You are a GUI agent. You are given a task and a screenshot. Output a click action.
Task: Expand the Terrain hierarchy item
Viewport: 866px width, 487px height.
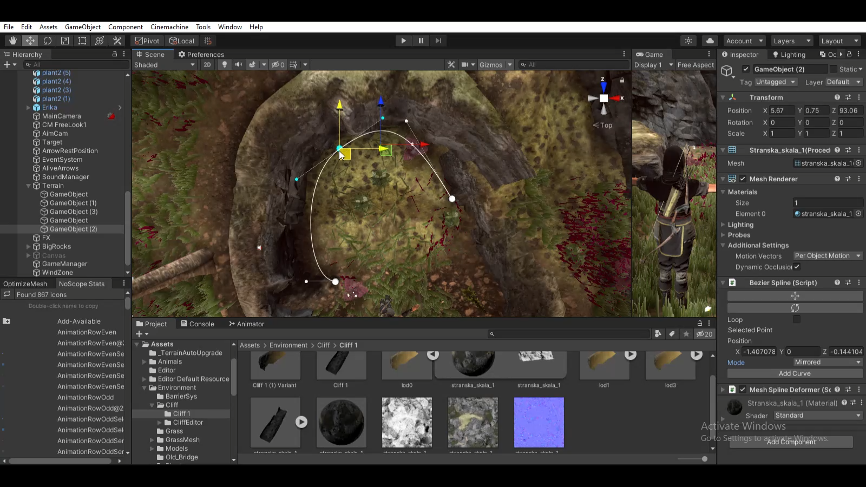click(x=28, y=186)
